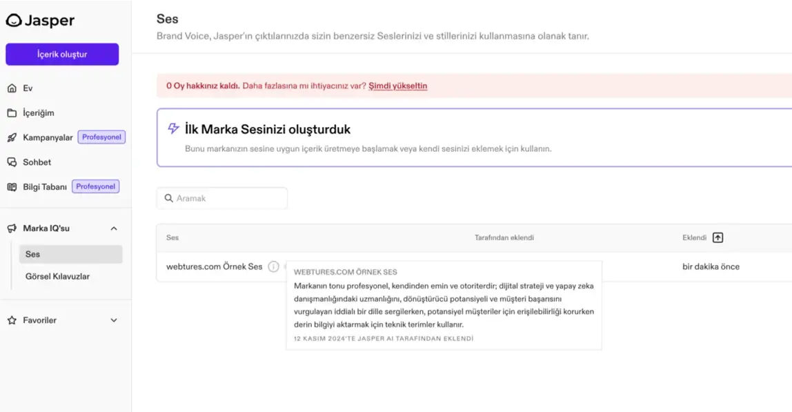Change sort order via the Eklendi arrow icon
Image resolution: width=792 pixels, height=412 pixels.
(717, 237)
